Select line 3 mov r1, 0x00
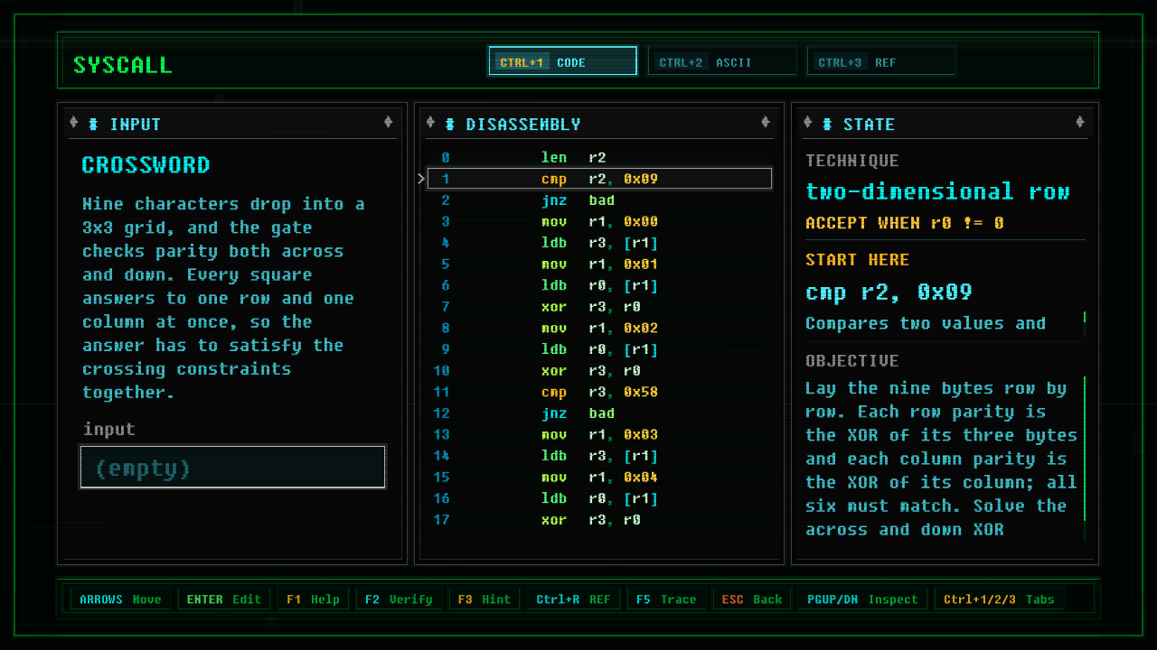Screen dimensions: 1157x650 click(599, 221)
